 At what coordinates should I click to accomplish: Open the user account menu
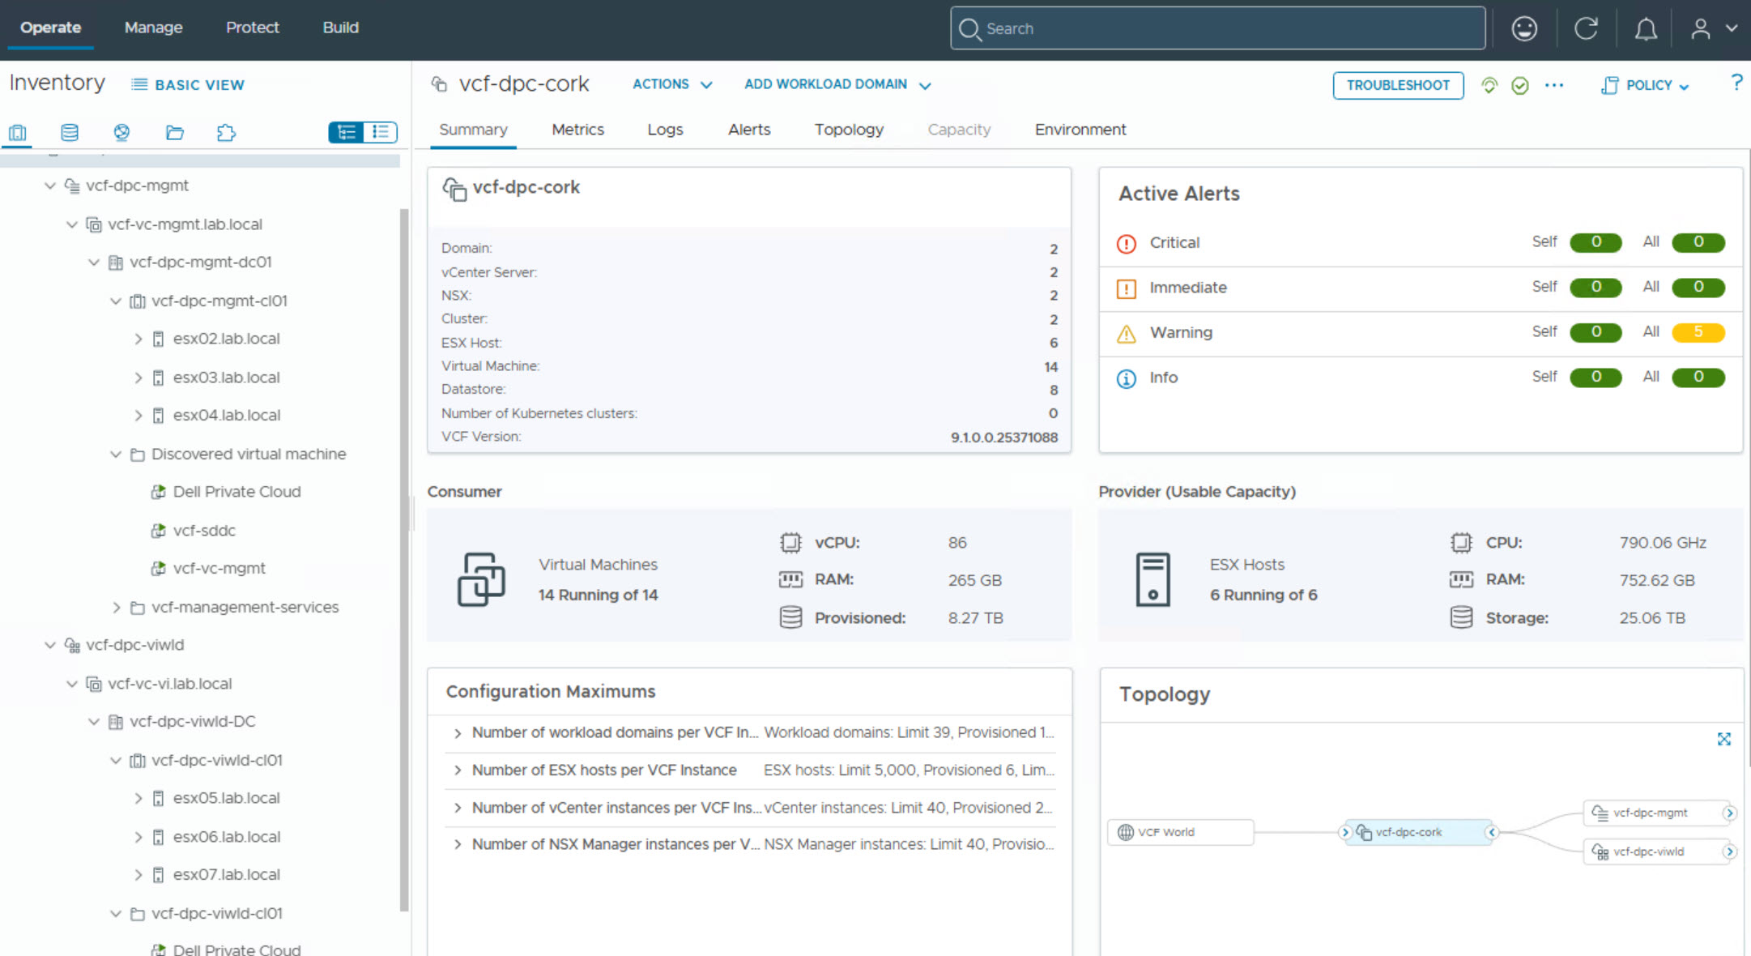1713,28
